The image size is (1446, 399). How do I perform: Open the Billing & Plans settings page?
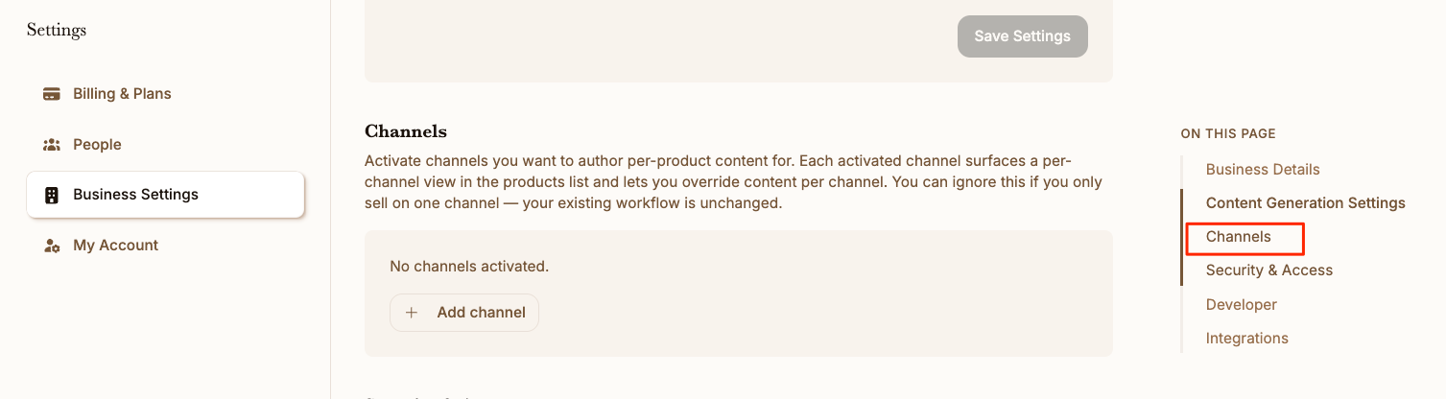click(165, 94)
